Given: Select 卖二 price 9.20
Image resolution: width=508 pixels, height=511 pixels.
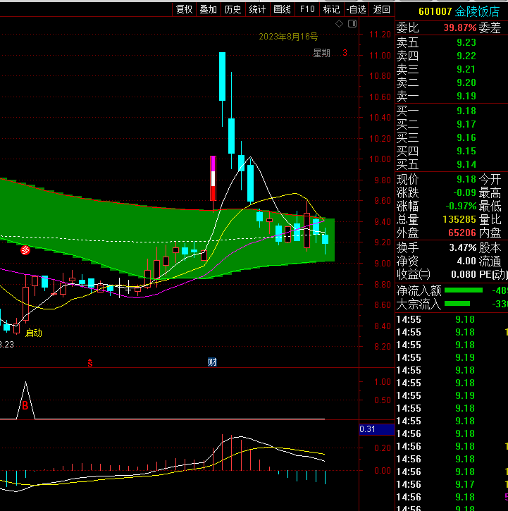Looking at the screenshot, I should (x=466, y=82).
